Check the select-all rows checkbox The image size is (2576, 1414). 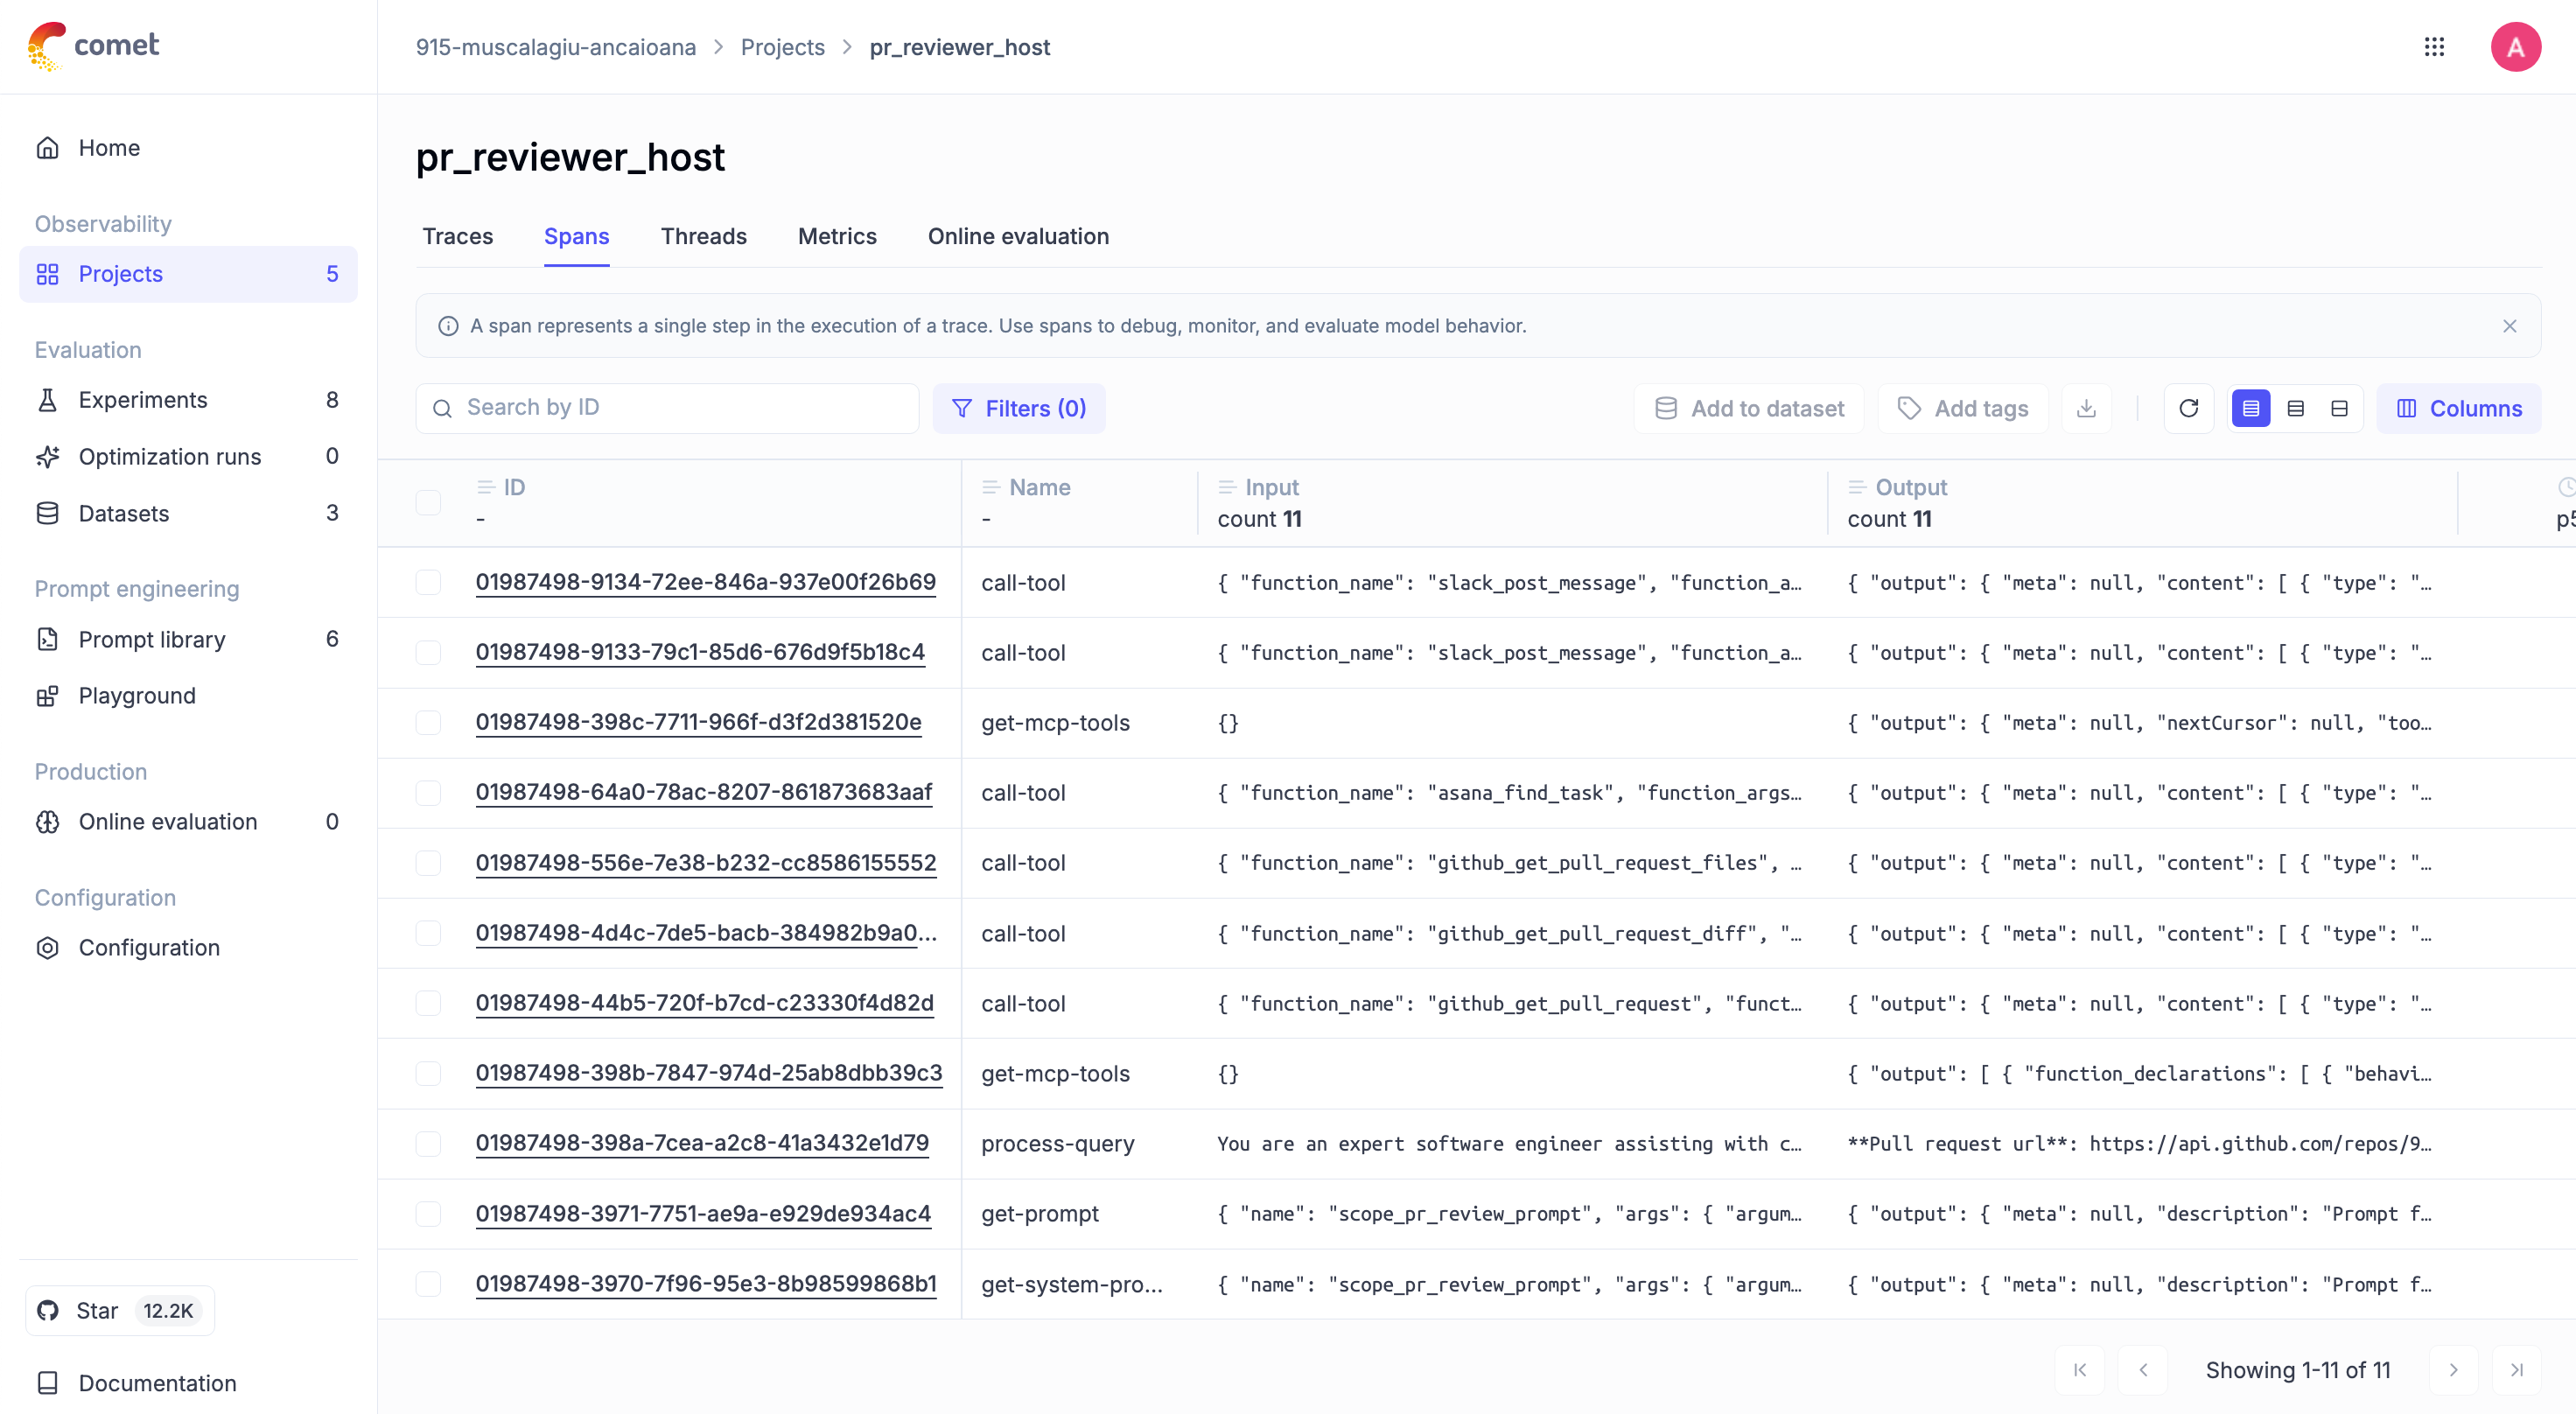(428, 502)
